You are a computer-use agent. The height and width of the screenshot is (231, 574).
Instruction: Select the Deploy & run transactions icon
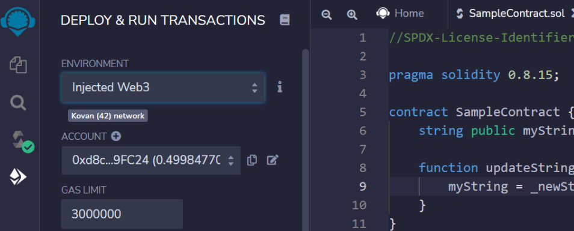[x=18, y=177]
